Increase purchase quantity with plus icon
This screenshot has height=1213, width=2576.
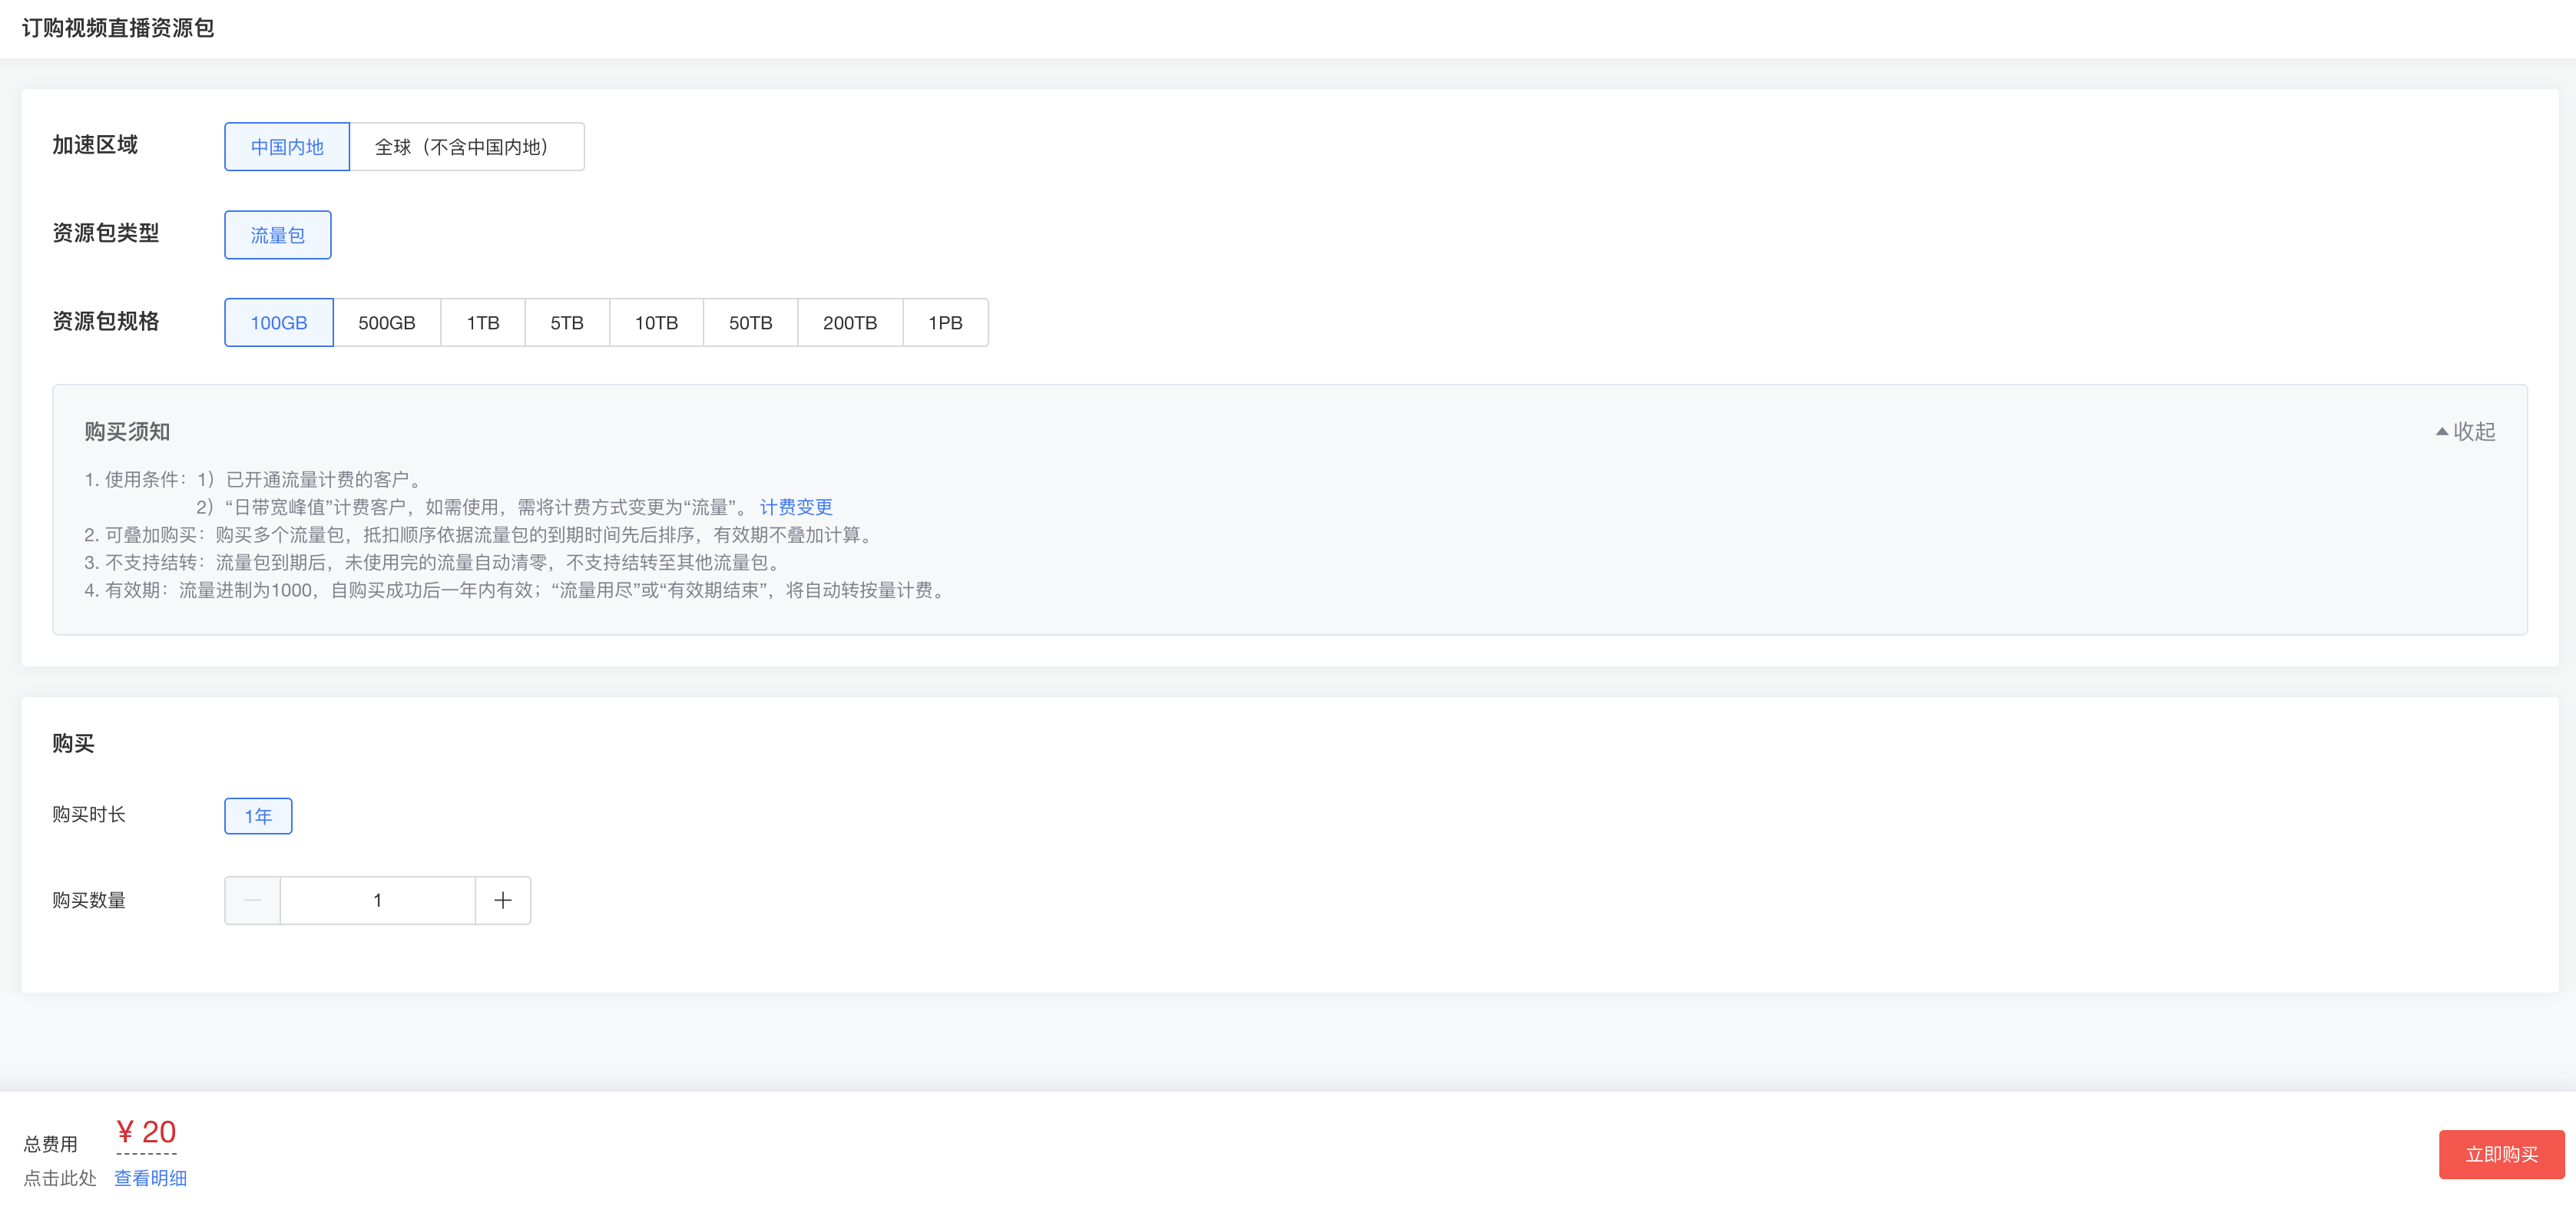pos(502,901)
